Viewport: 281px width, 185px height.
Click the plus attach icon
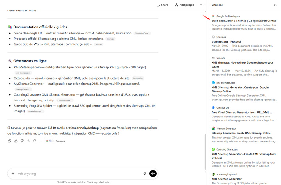point(13,174)
